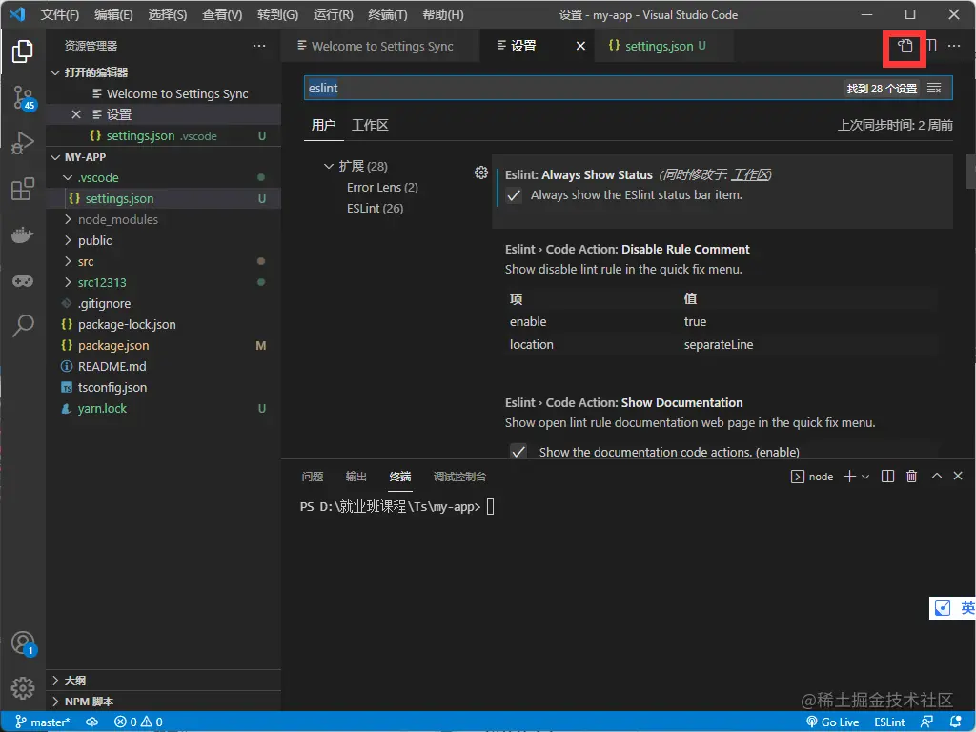Screen dimensions: 976x732
Task: Collapse the 扩展 (28) settings group
Action: [x=328, y=166]
